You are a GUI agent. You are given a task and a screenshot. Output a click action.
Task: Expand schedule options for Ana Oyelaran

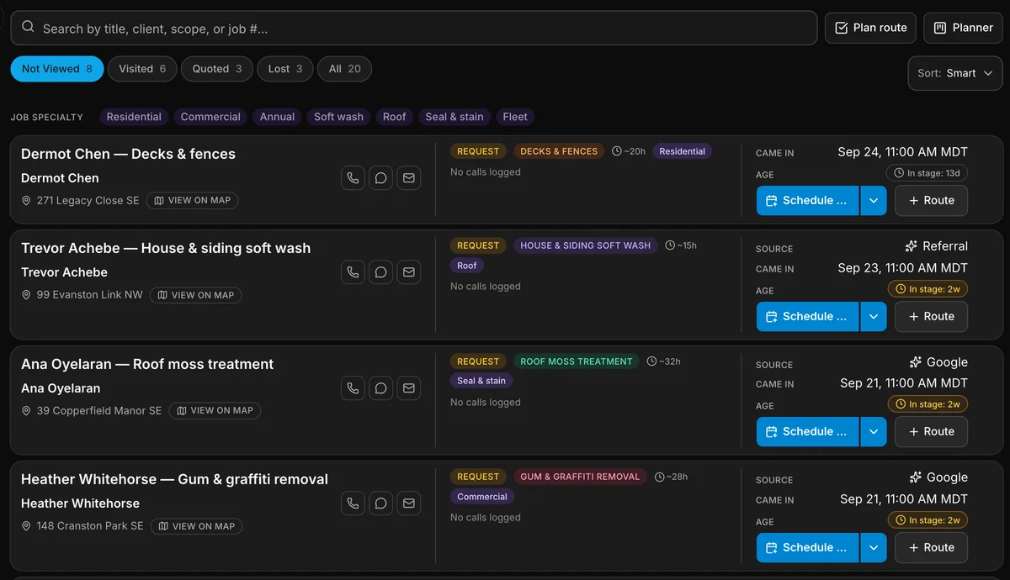click(873, 432)
